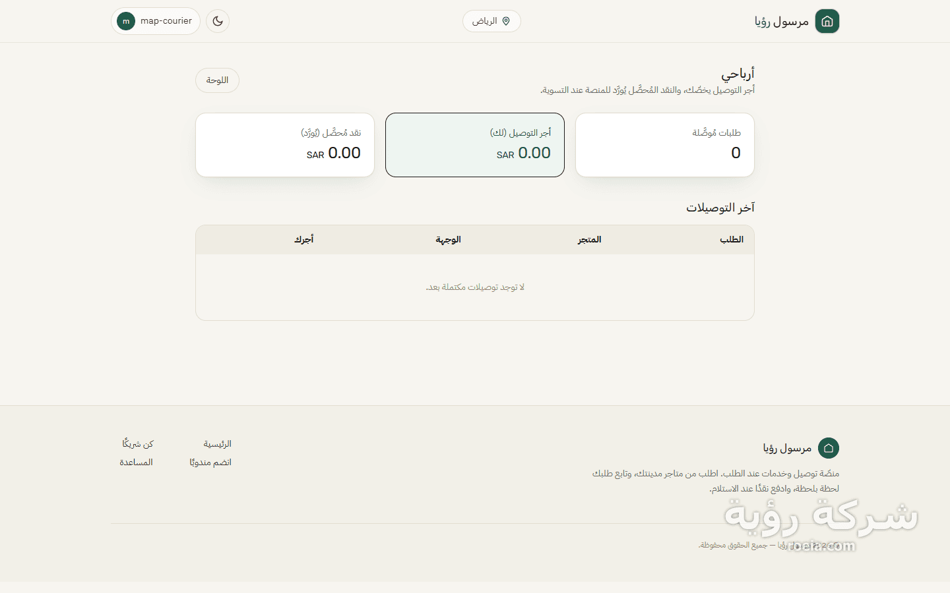Viewport: 950px width, 593px height.
Task: Open the انضم مندوبًا footer link
Action: coord(210,463)
